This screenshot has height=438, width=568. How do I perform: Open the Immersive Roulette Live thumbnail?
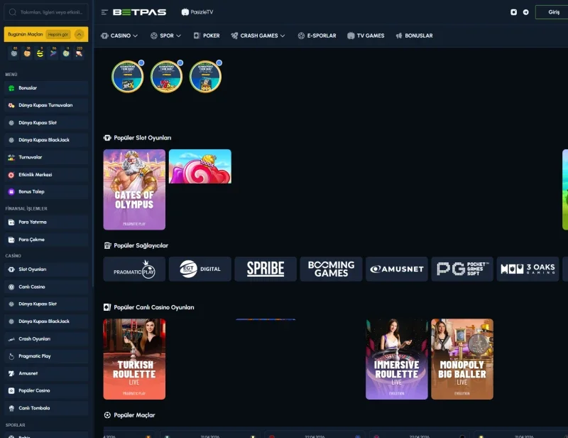(x=397, y=359)
